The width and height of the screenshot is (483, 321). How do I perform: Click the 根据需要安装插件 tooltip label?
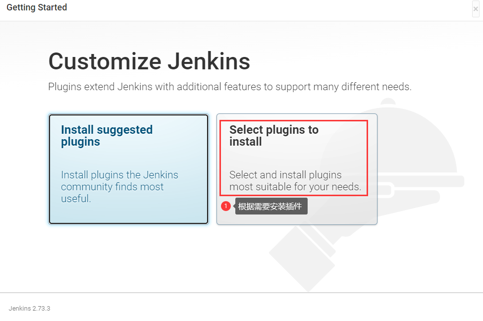271,206
